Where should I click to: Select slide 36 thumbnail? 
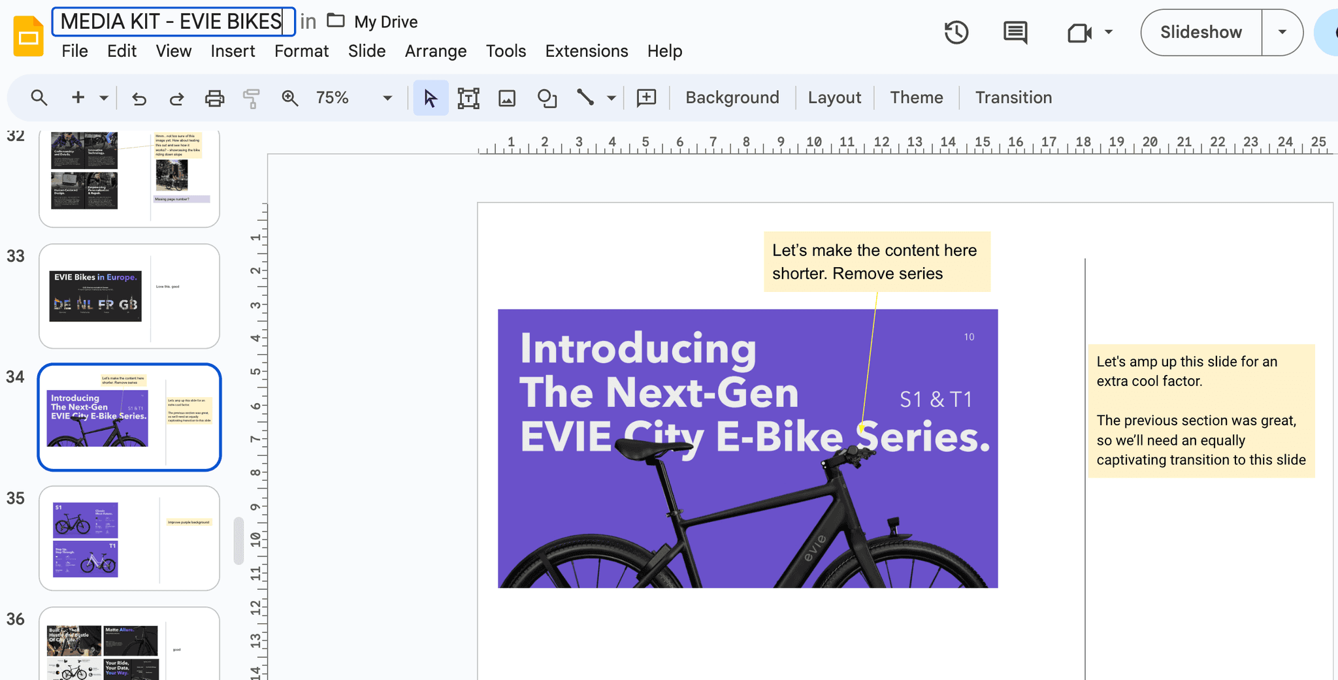pos(129,644)
